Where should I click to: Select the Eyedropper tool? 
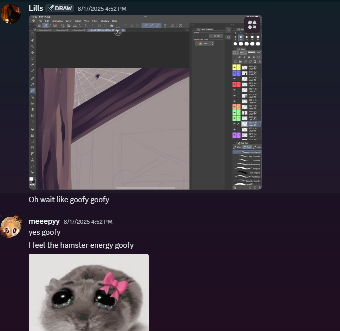pyautogui.click(x=32, y=71)
